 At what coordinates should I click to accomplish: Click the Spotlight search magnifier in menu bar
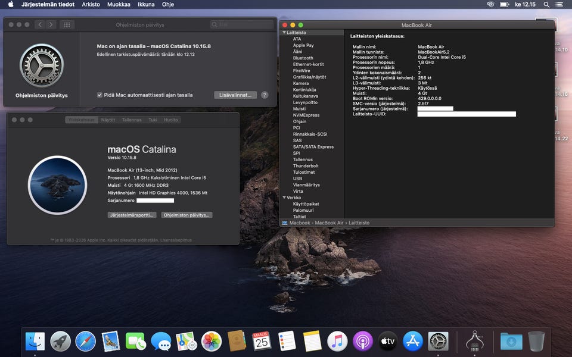point(546,4)
